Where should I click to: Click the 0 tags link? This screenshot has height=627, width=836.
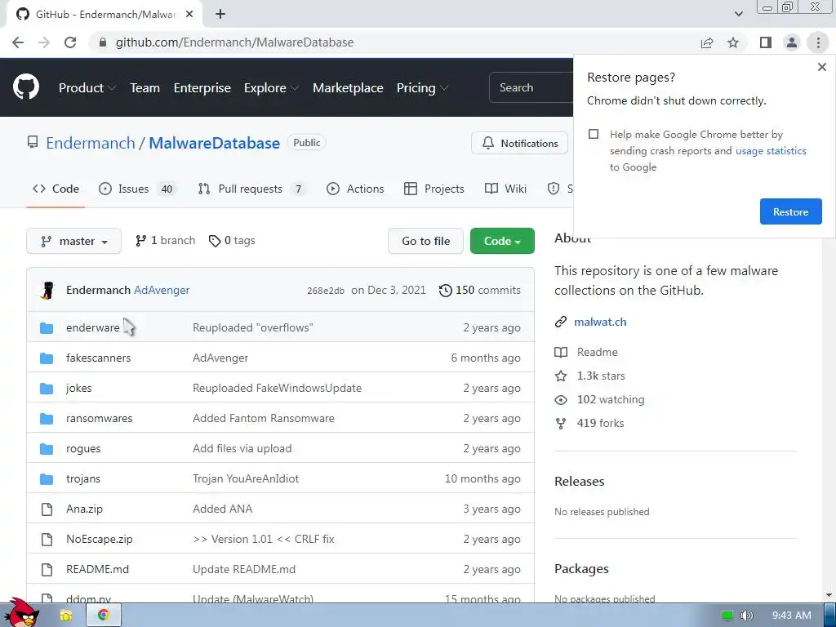coord(232,241)
